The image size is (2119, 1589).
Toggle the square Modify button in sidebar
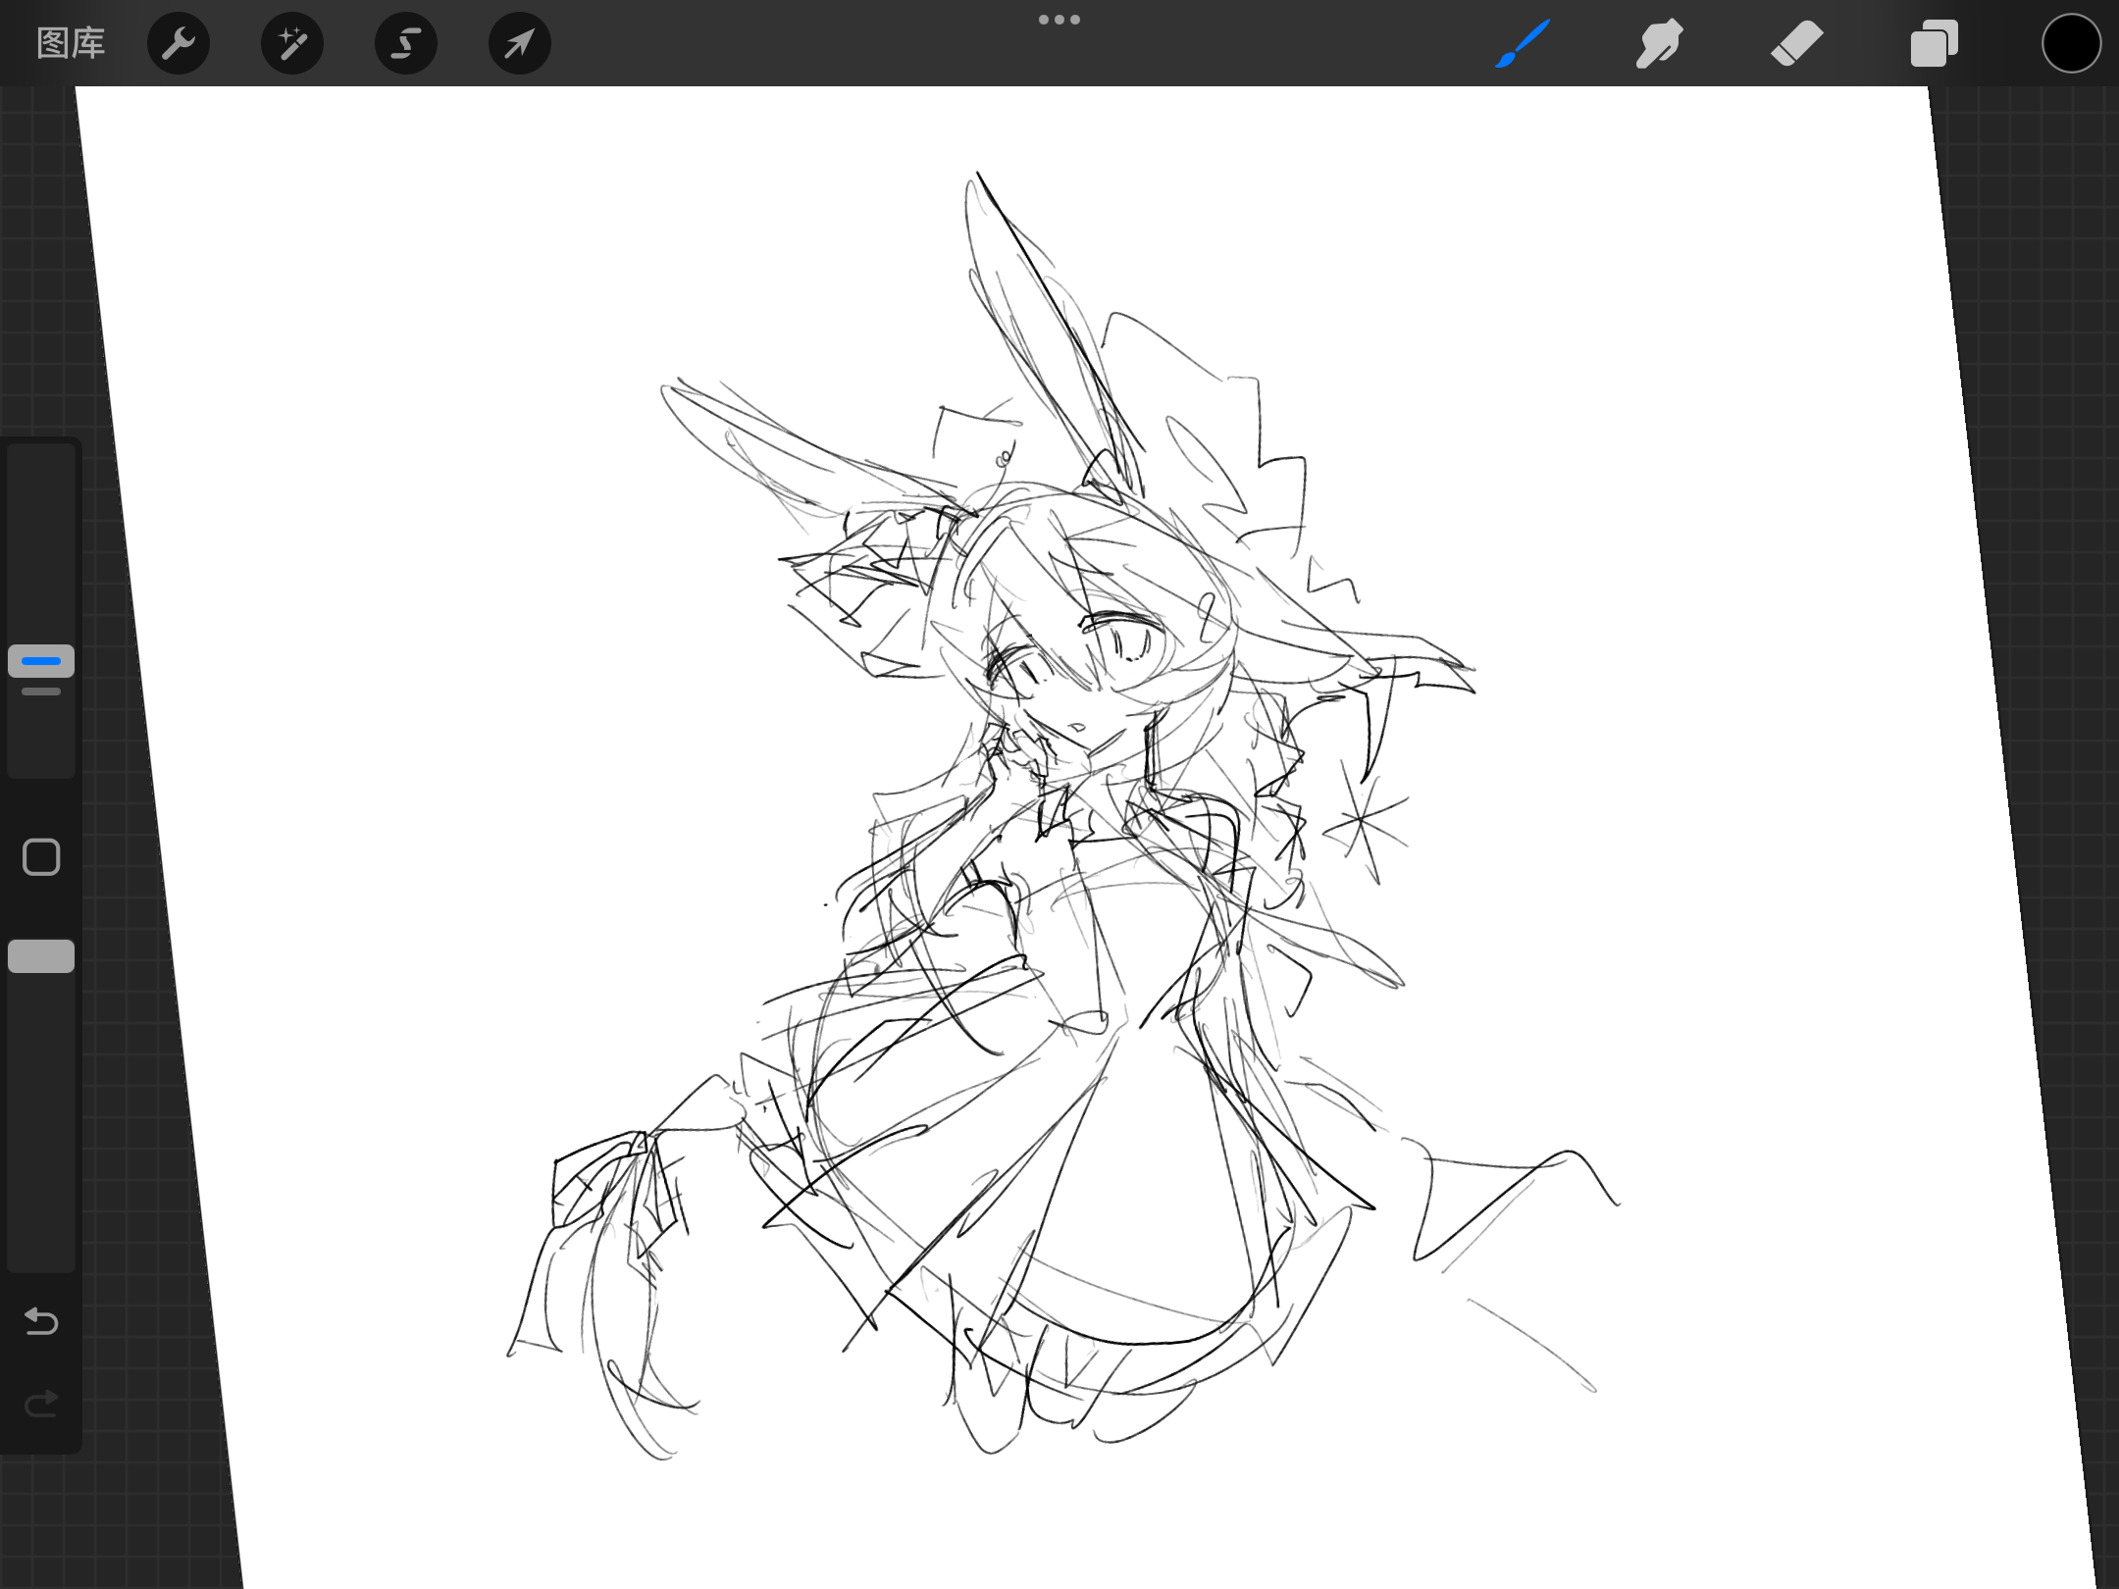(41, 857)
